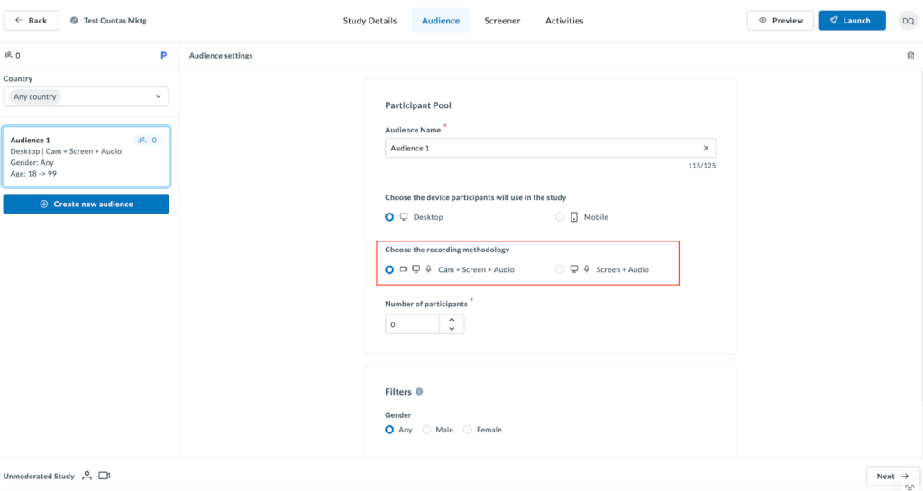Click the person icon beside Unmoderated Study

pyautogui.click(x=87, y=476)
